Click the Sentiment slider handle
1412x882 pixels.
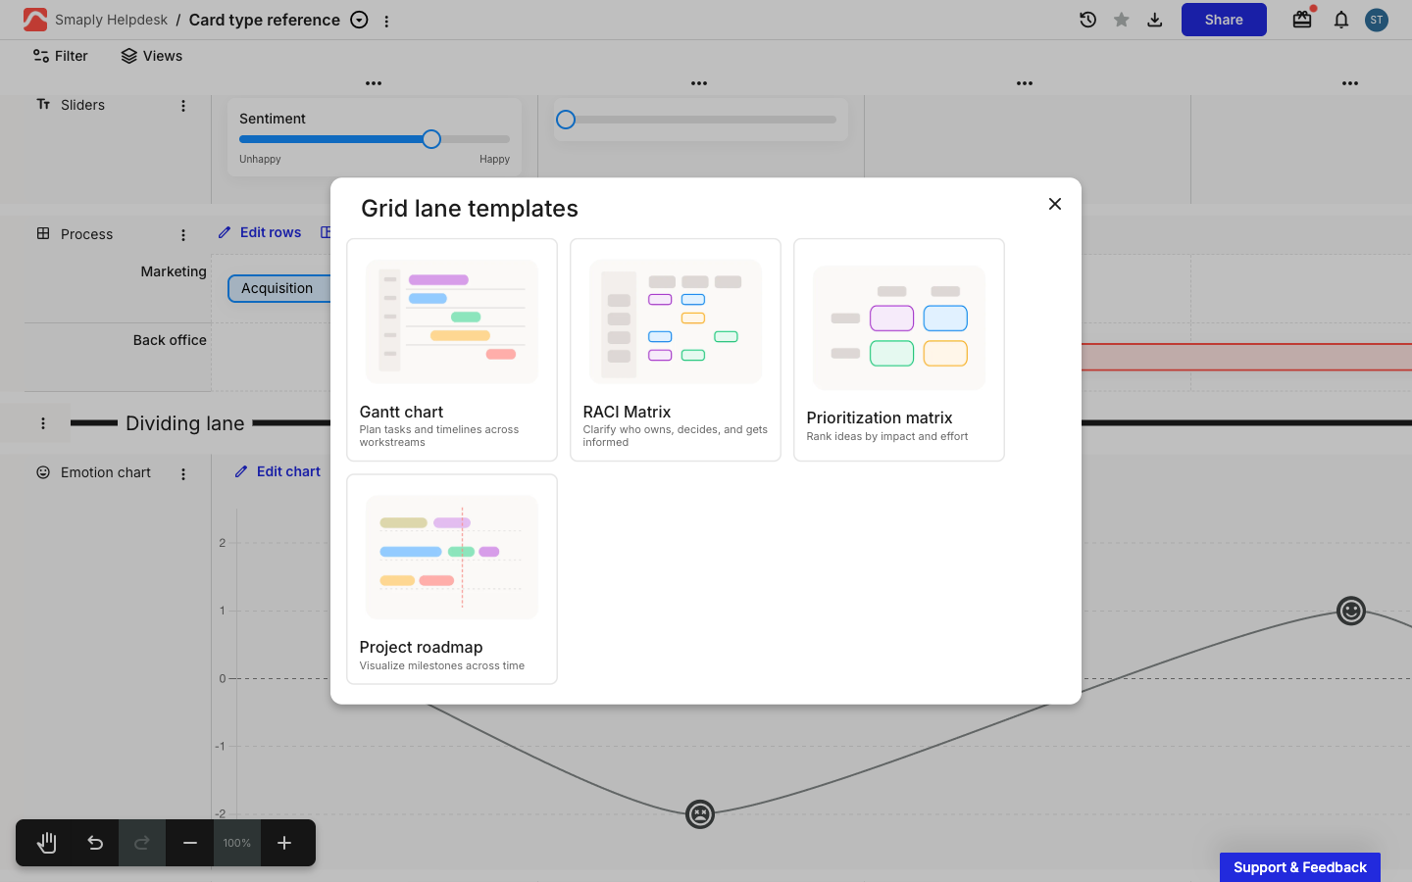[431, 139]
